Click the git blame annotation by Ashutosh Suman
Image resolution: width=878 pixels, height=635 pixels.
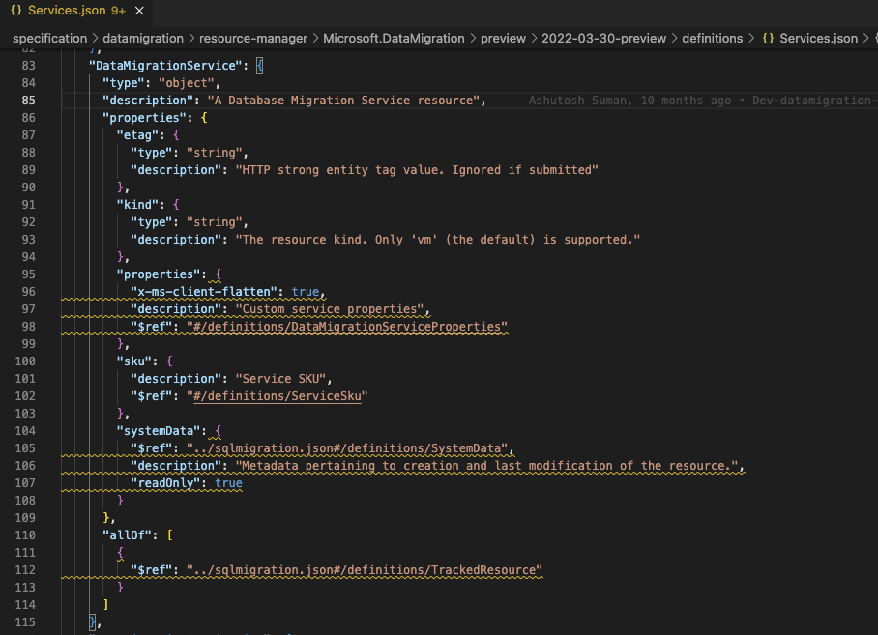[x=703, y=101]
